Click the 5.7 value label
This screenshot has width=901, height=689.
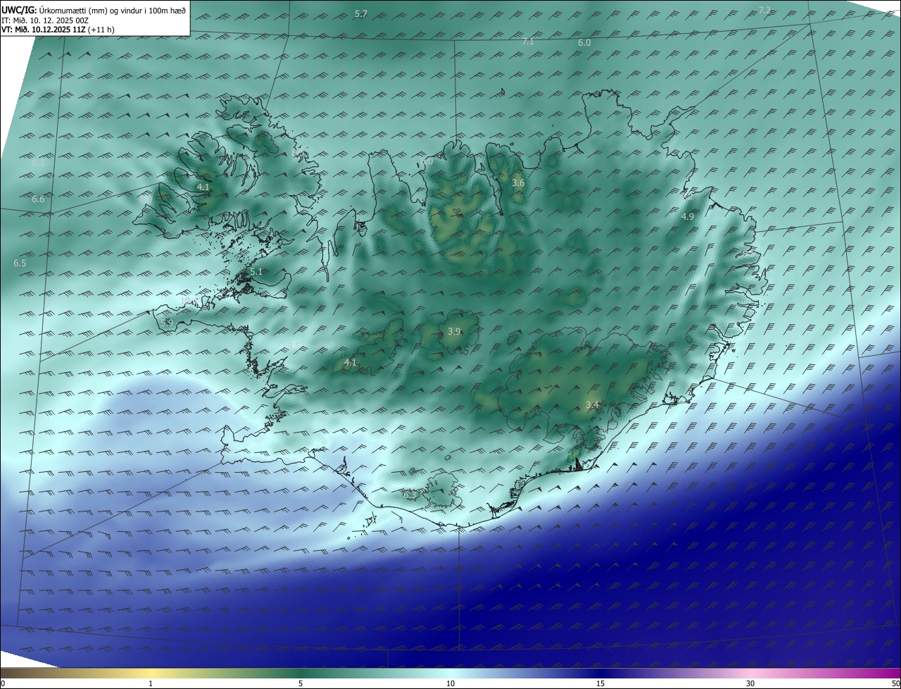(x=361, y=13)
